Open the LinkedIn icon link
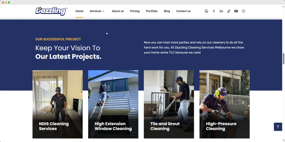The height and width of the screenshot is (142, 285). [x=221, y=11]
